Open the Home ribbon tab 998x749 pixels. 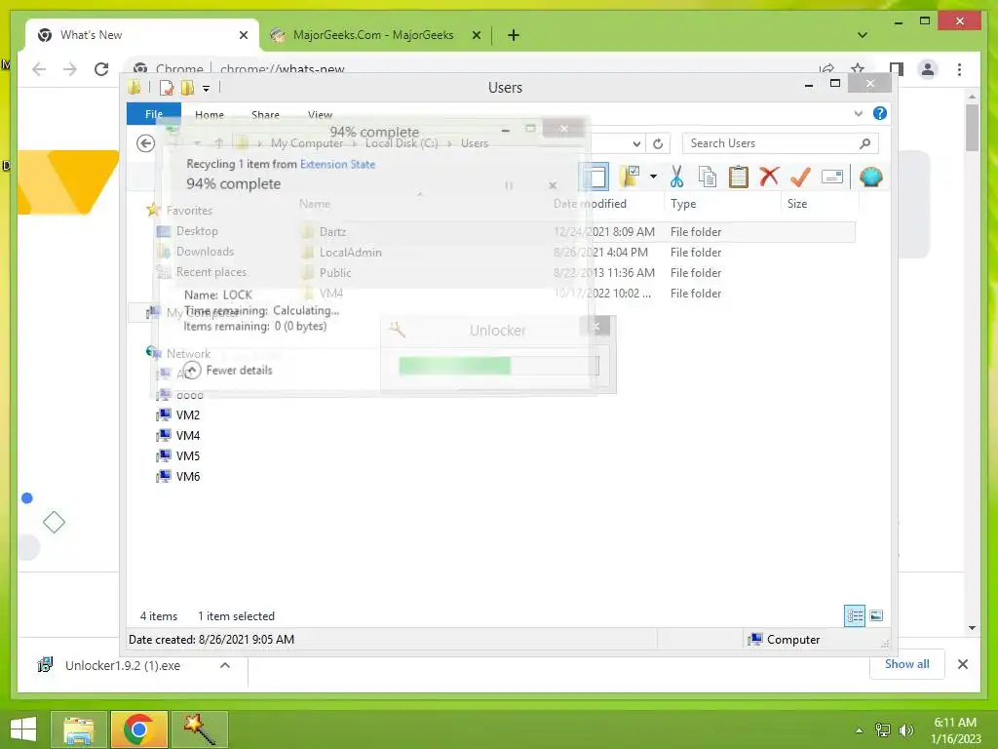(210, 115)
